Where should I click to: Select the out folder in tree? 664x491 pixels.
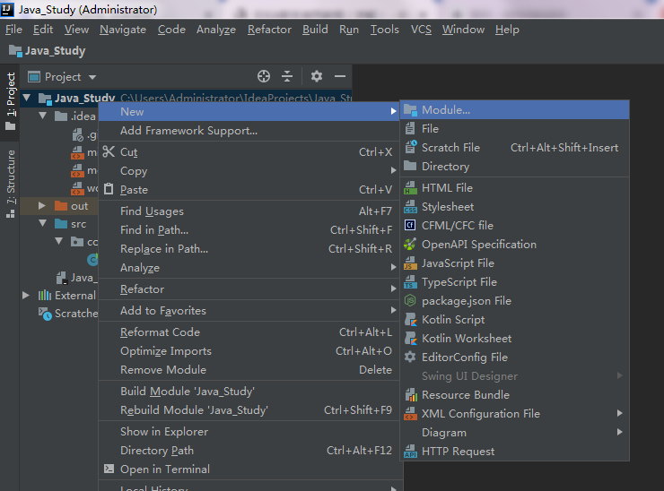[79, 206]
